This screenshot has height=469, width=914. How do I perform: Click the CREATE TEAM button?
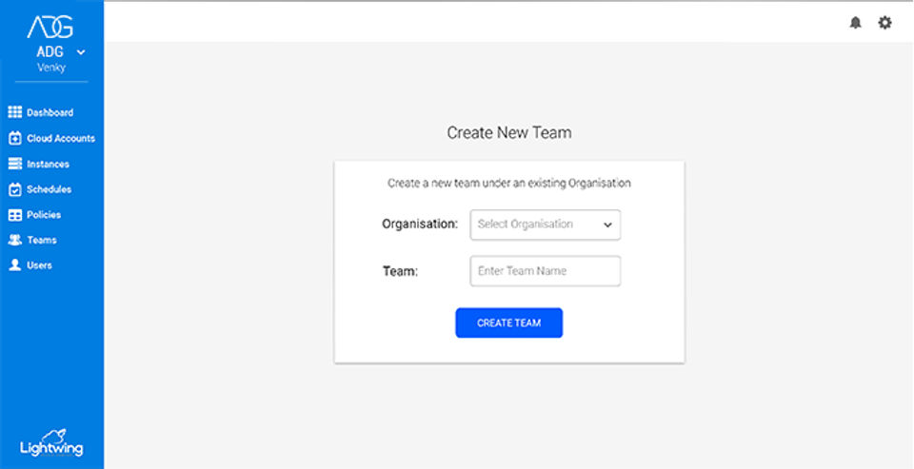click(x=508, y=322)
